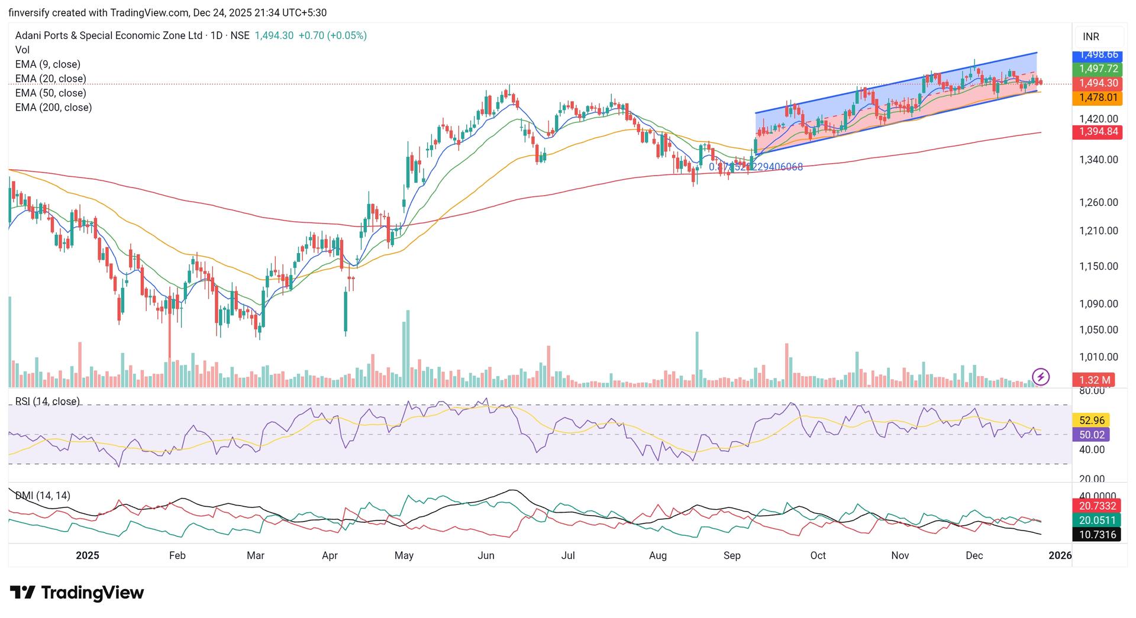The image size is (1136, 618).
Task: Click the 10.7316 ADX black tag
Action: point(1098,535)
